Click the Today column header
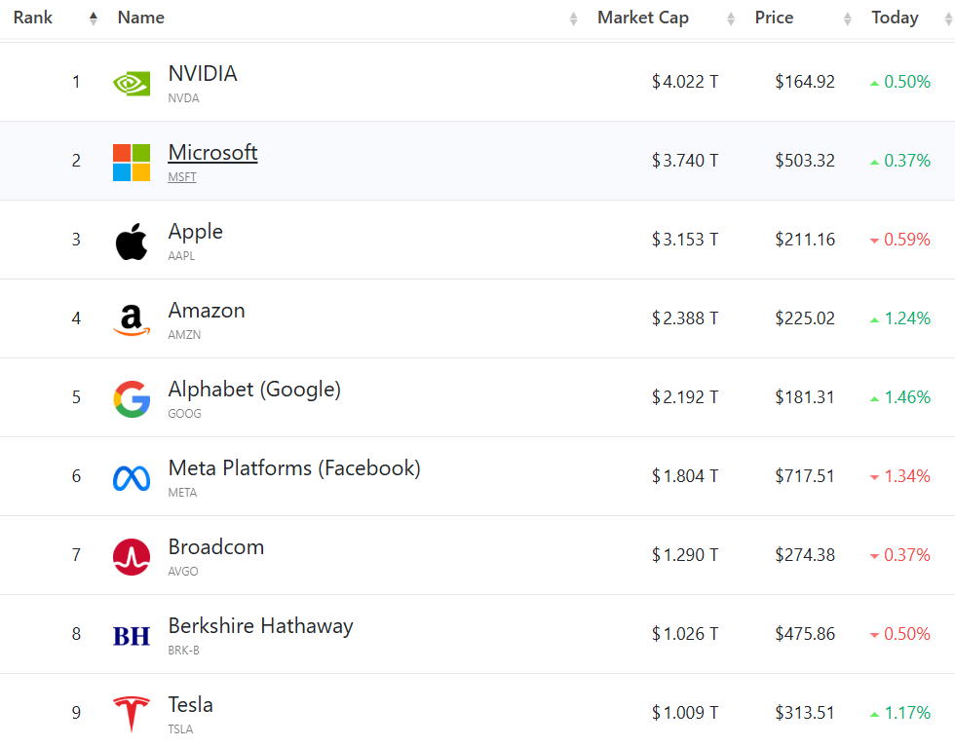Screen dimensions: 955x746 pyautogui.click(x=895, y=18)
